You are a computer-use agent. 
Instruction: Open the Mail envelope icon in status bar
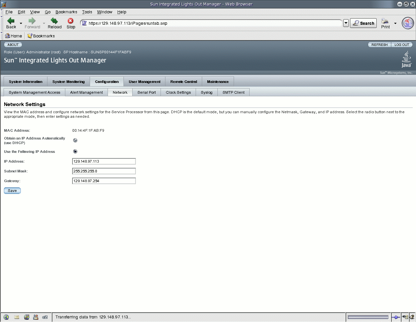(x=17, y=317)
